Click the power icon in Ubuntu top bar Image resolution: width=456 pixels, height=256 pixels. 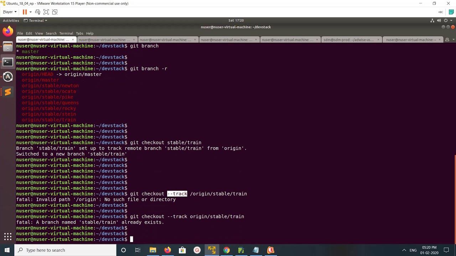[x=445, y=21]
